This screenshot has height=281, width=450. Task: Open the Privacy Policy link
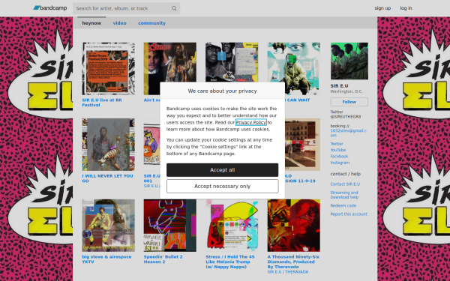pos(250,122)
